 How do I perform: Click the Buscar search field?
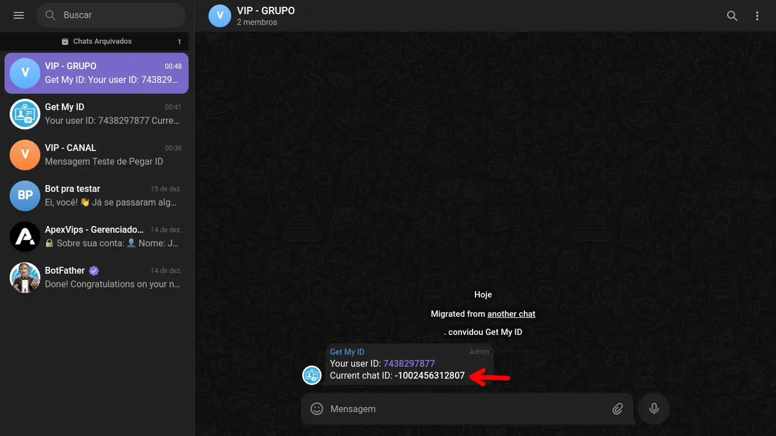(111, 15)
